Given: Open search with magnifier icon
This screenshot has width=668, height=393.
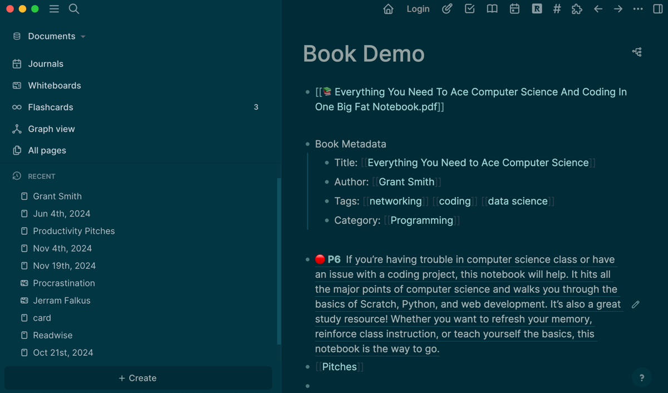Looking at the screenshot, I should tap(74, 9).
